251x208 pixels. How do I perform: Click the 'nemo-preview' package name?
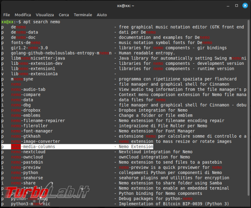(25, 167)
